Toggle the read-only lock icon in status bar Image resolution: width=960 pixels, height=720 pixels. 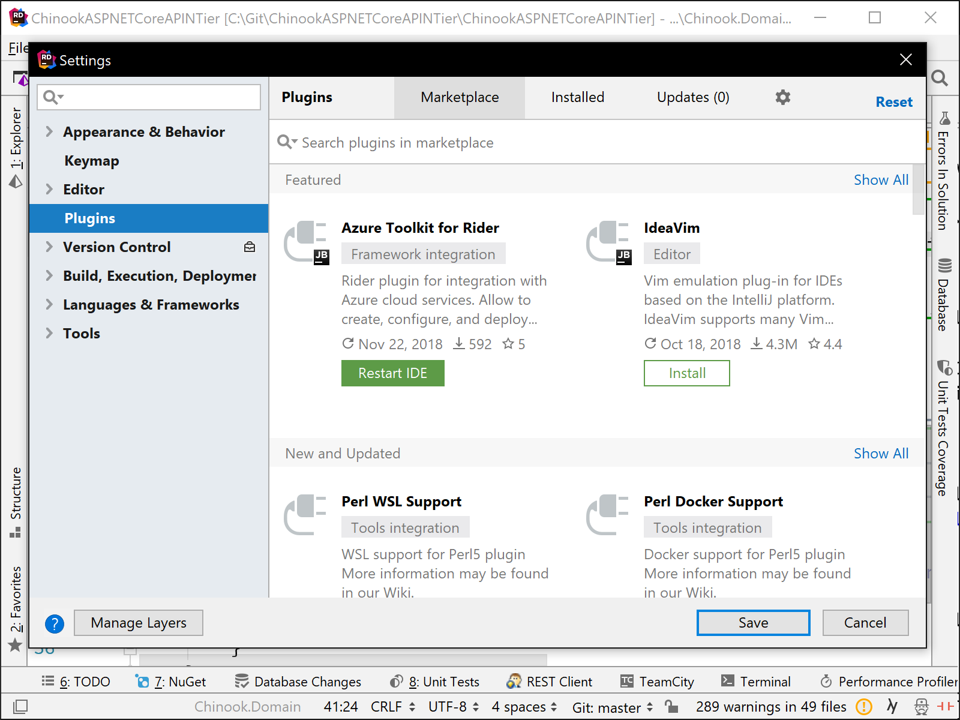coord(671,707)
